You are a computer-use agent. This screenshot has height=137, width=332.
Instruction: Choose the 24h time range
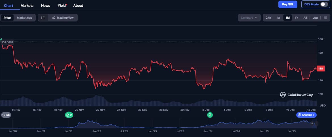point(268,18)
